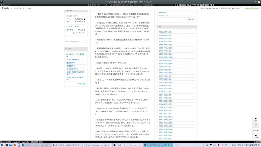
Task: Open the wifi network tray icon
Action: (222, 145)
